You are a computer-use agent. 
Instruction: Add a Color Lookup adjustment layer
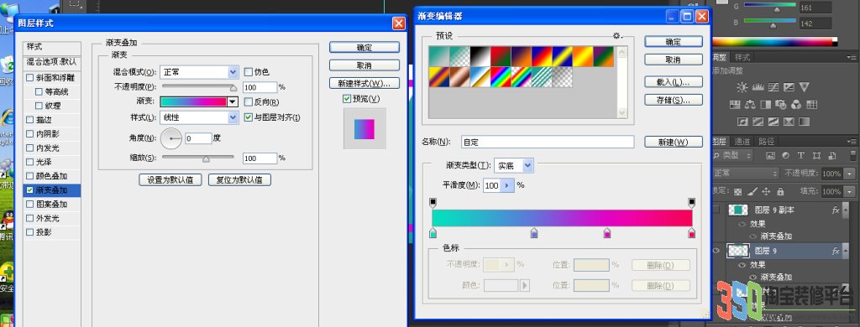pos(812,104)
